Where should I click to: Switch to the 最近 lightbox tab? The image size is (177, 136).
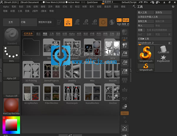point(38,34)
